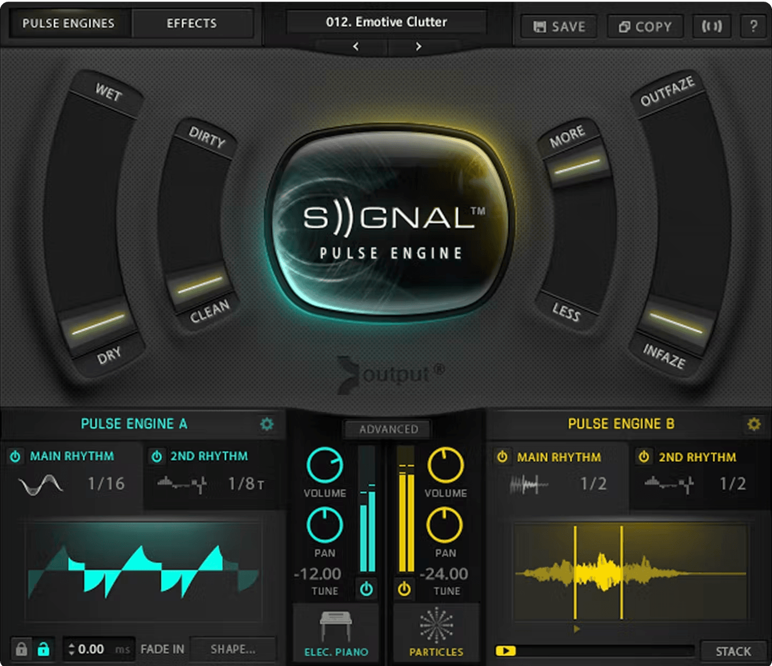Screen dimensions: 772x666
Task: Toggle Engine B Main Rhythm power
Action: coord(502,457)
